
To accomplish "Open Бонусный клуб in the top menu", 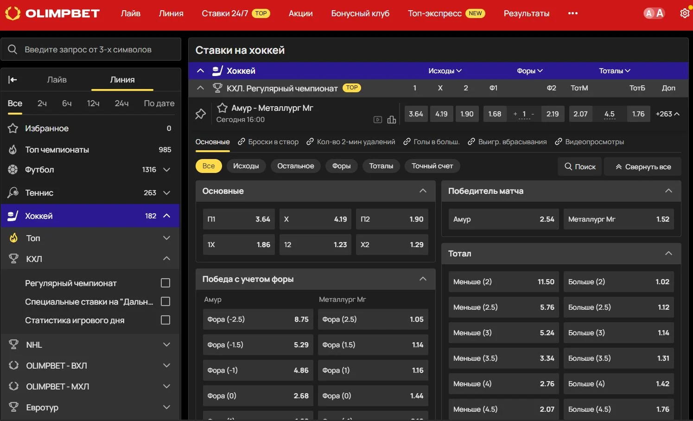I will click(360, 13).
